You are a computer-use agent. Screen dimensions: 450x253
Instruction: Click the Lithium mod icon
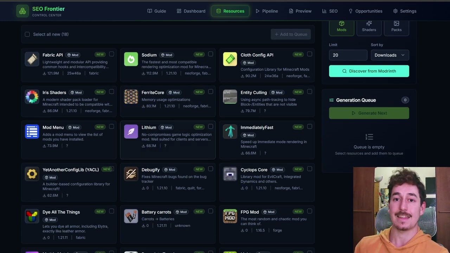pyautogui.click(x=131, y=131)
